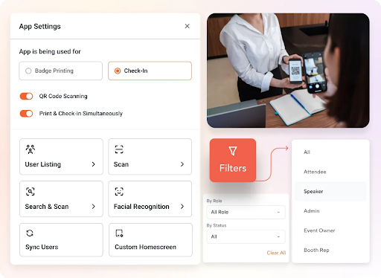Toggle Print & Check-in Simultaneously switch
381x278 pixels.
tap(26, 114)
